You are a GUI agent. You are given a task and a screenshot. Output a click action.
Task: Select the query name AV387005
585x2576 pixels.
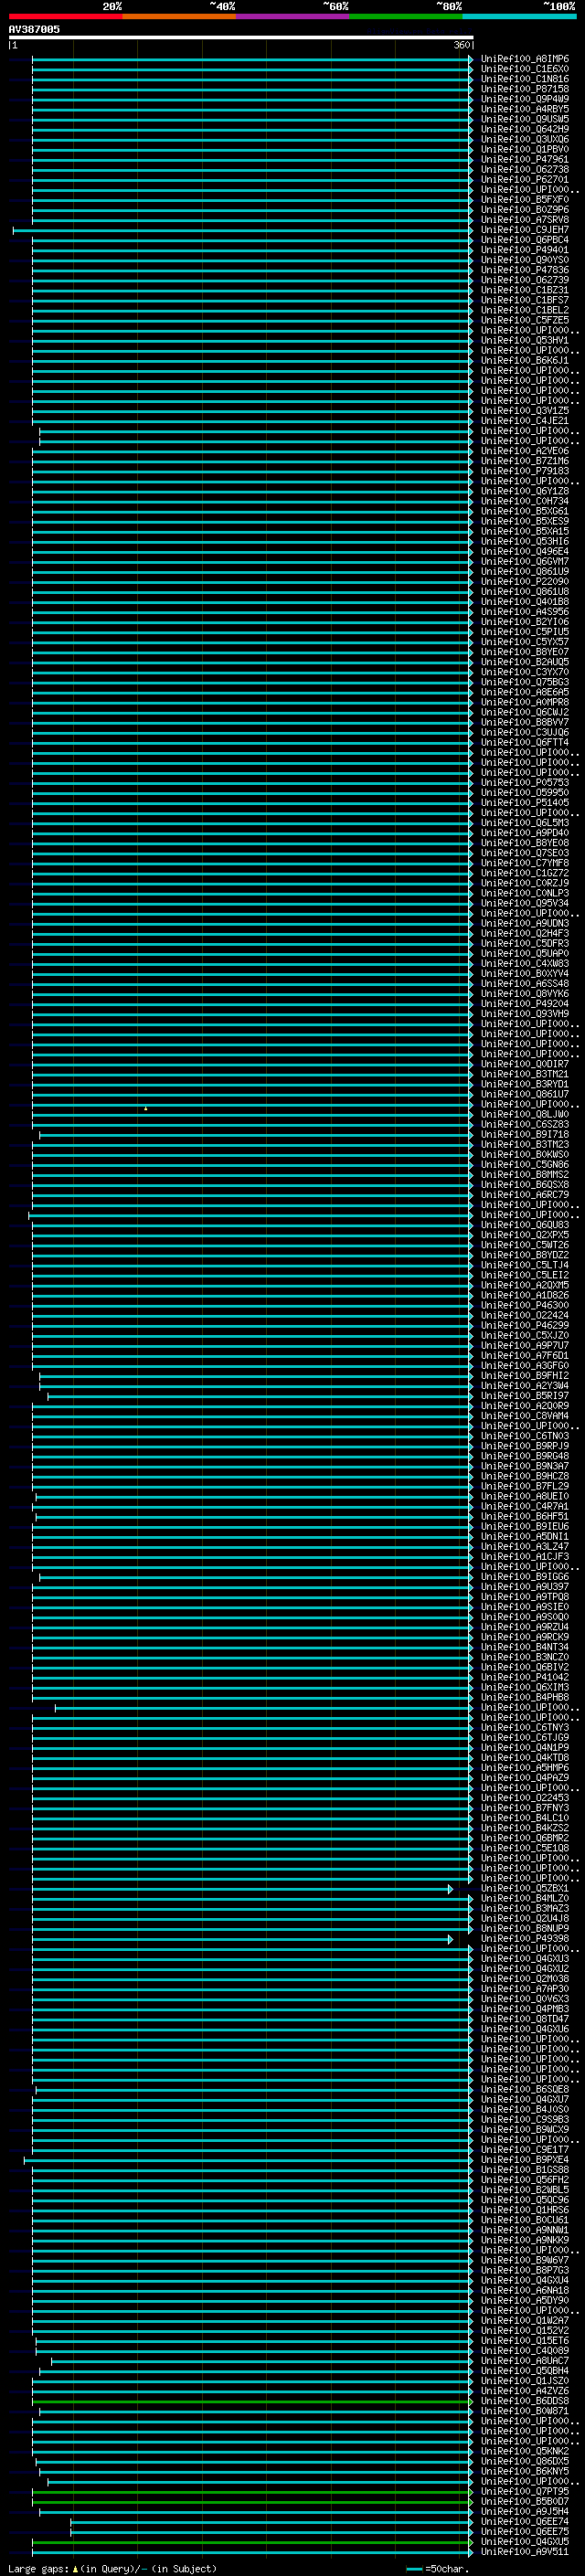coord(34,29)
